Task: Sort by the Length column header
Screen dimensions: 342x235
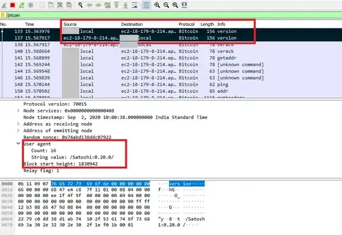Action: (207, 24)
